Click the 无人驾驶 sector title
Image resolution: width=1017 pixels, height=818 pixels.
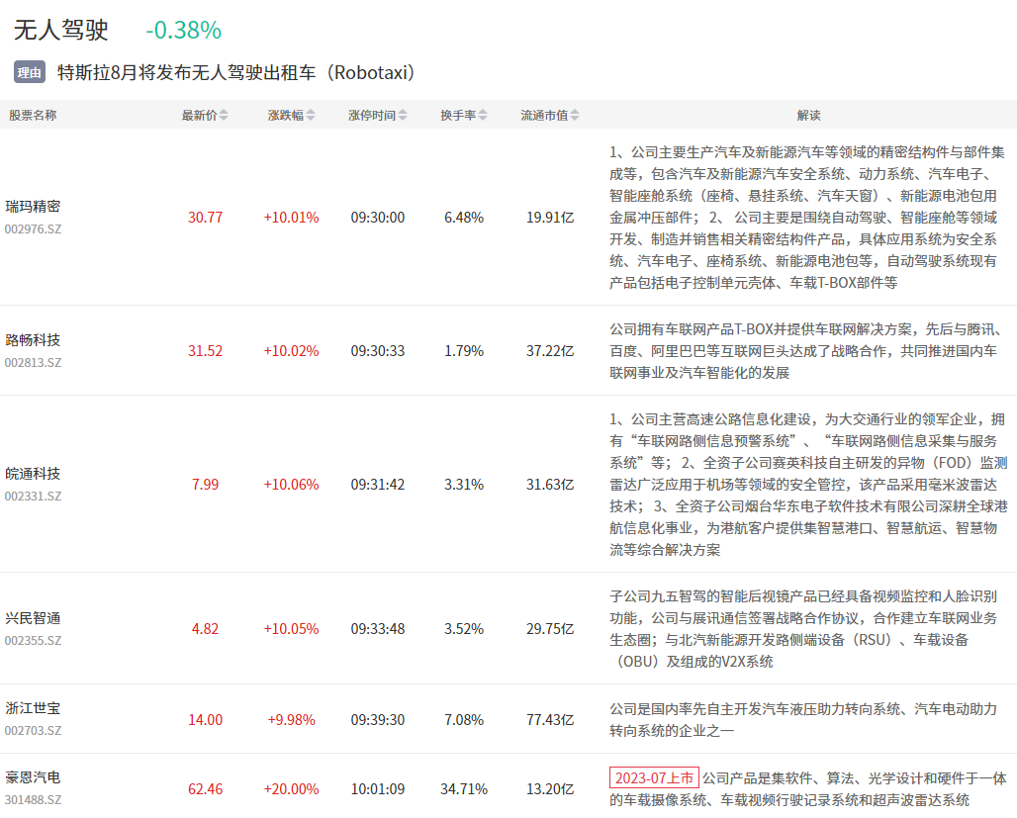pyautogui.click(x=61, y=30)
